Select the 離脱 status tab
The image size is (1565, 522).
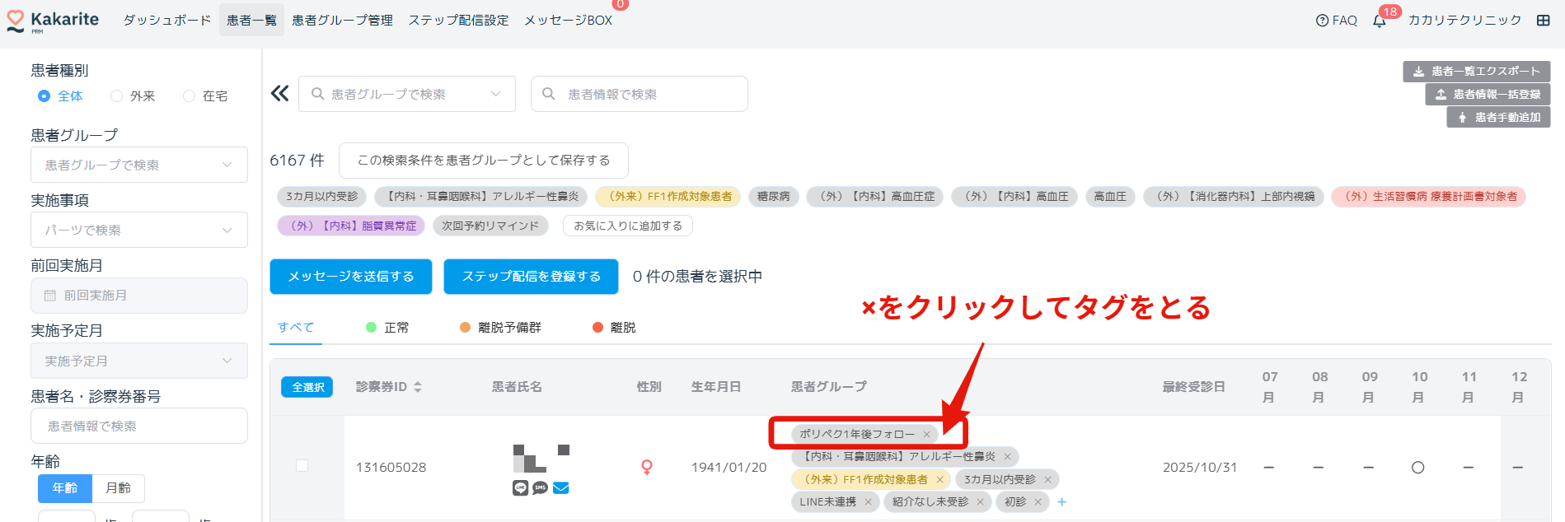[x=614, y=328]
